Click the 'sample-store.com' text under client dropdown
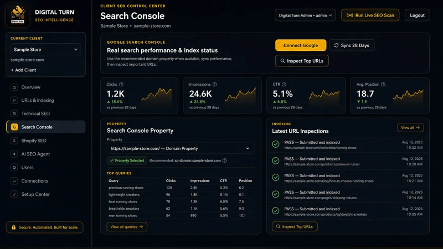This screenshot has width=443, height=249. [27, 60]
